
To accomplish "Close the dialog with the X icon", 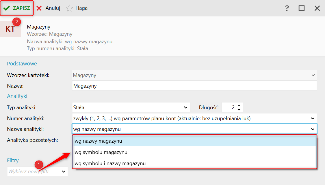I will (317, 8).
